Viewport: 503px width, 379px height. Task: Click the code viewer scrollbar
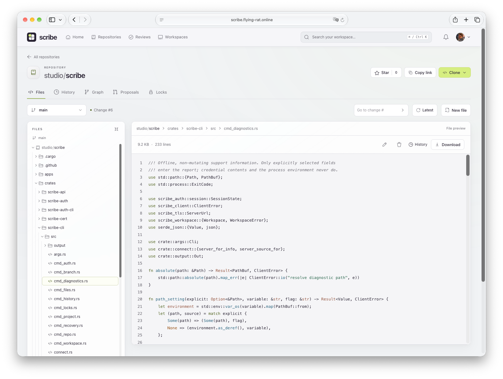click(x=468, y=166)
